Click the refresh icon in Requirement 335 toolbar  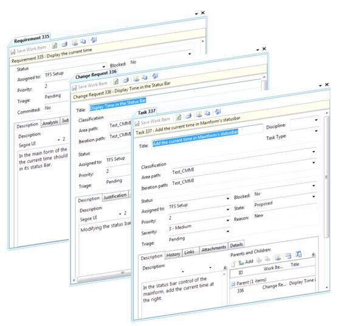click(x=55, y=46)
